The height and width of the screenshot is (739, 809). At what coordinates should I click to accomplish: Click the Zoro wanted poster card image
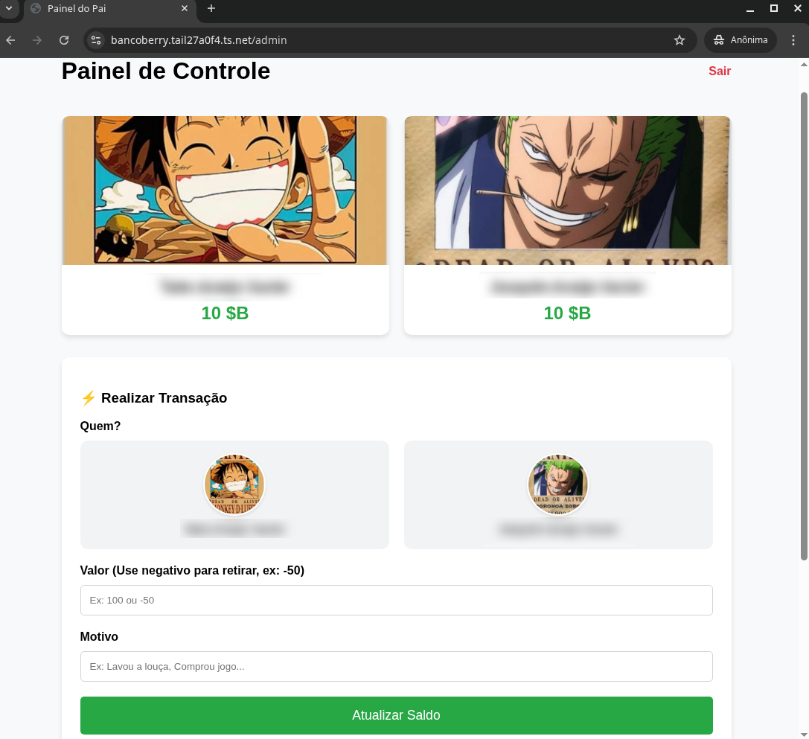click(568, 191)
